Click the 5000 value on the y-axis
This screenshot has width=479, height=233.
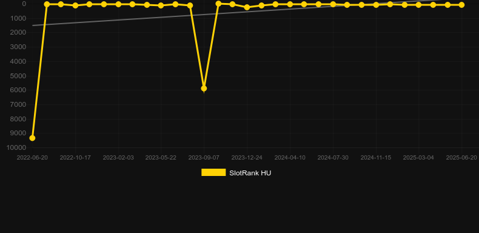18,76
